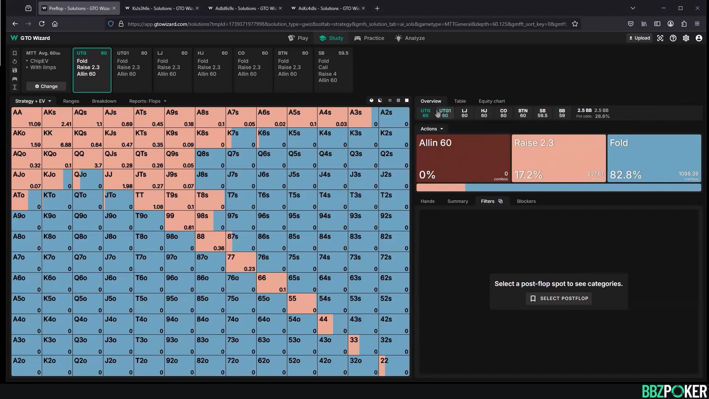Click the gamepad practice sidebar icon
This screenshot has height=399, width=709.
15,79
